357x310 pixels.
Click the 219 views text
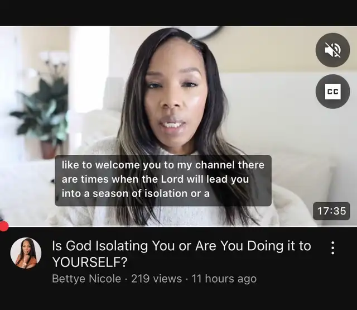[x=156, y=279]
